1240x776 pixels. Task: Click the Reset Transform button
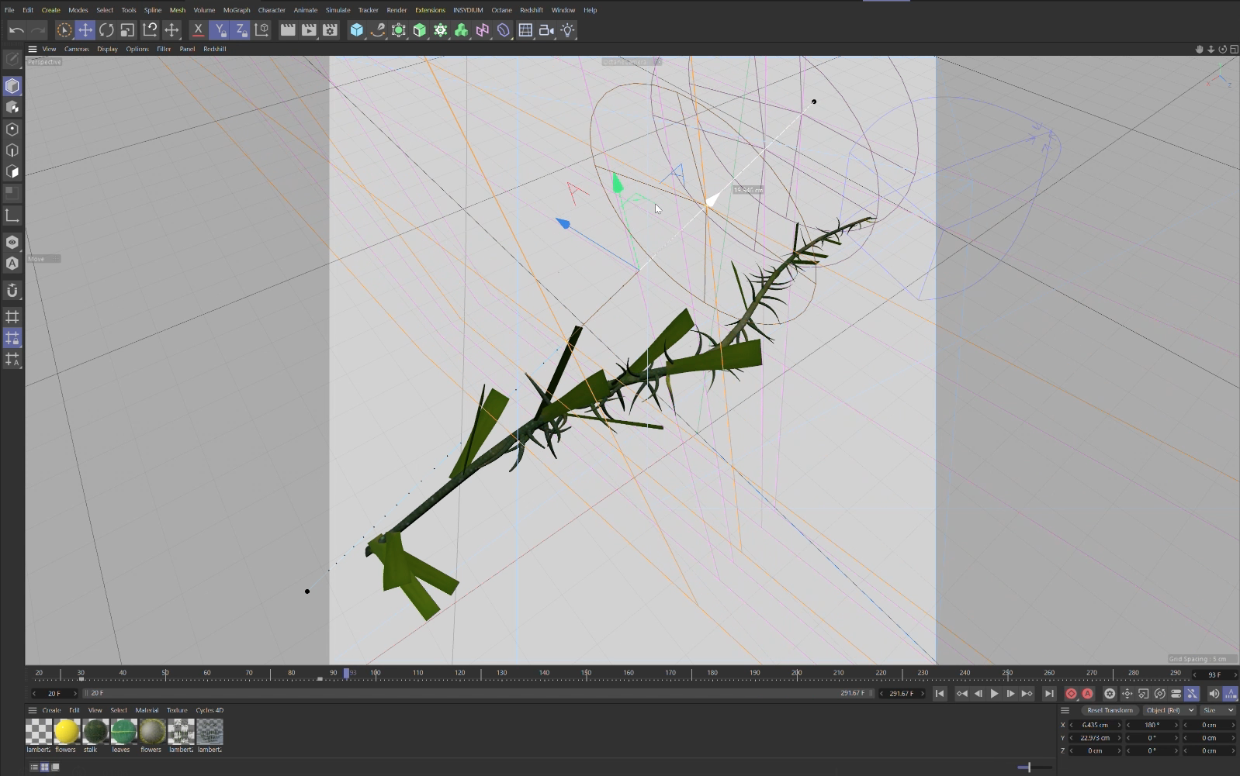point(1110,710)
